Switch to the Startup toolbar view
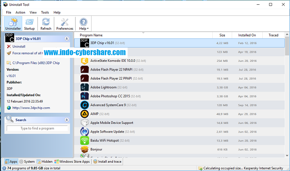 click(29, 24)
